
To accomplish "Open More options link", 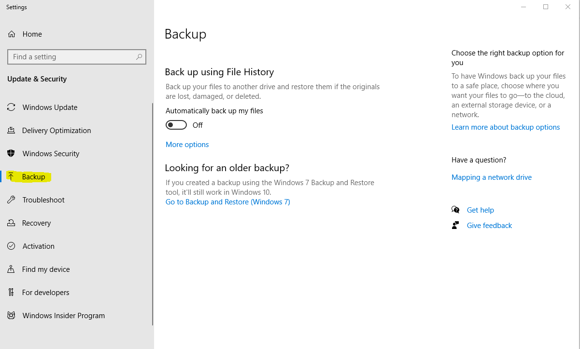I will pyautogui.click(x=187, y=145).
